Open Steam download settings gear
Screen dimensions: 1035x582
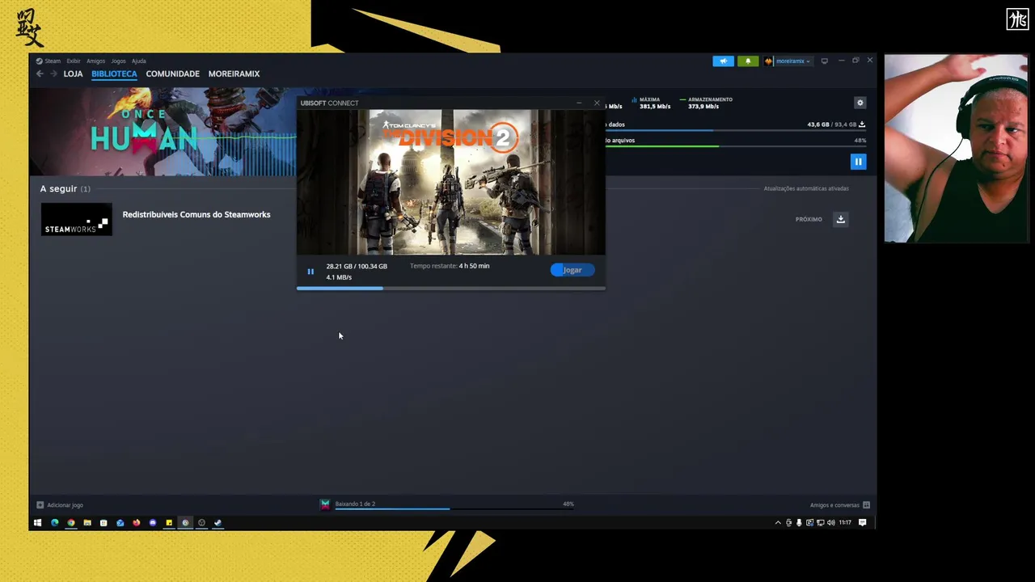(860, 103)
